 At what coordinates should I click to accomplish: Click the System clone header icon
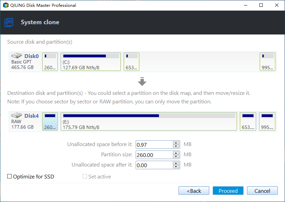coord(9,23)
